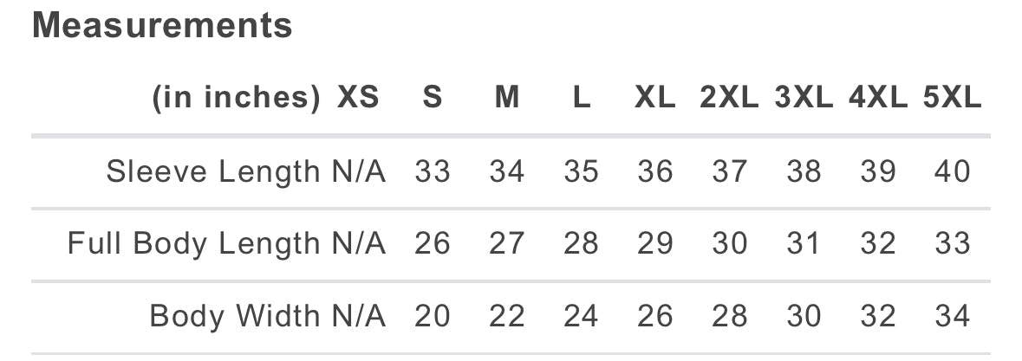Image resolution: width=1022 pixels, height=361 pixels.
Task: Click the Body Width row label
Action: click(x=235, y=316)
